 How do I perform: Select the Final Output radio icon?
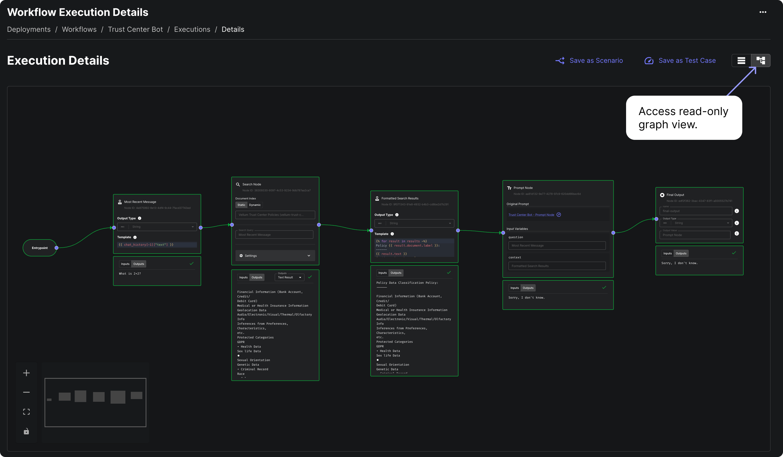(x=662, y=195)
